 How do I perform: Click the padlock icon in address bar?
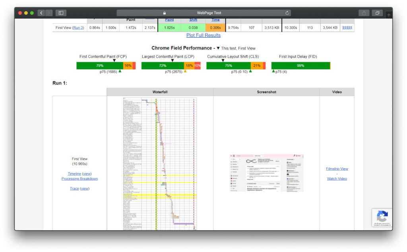tap(165, 13)
